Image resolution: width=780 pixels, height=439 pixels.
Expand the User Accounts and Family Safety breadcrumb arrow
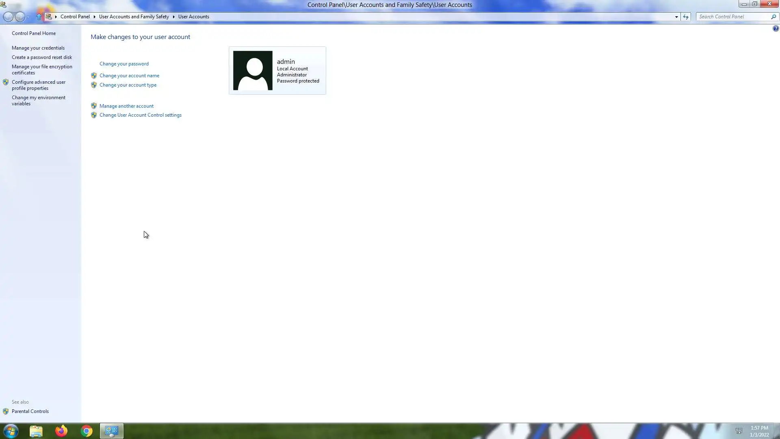(x=173, y=17)
